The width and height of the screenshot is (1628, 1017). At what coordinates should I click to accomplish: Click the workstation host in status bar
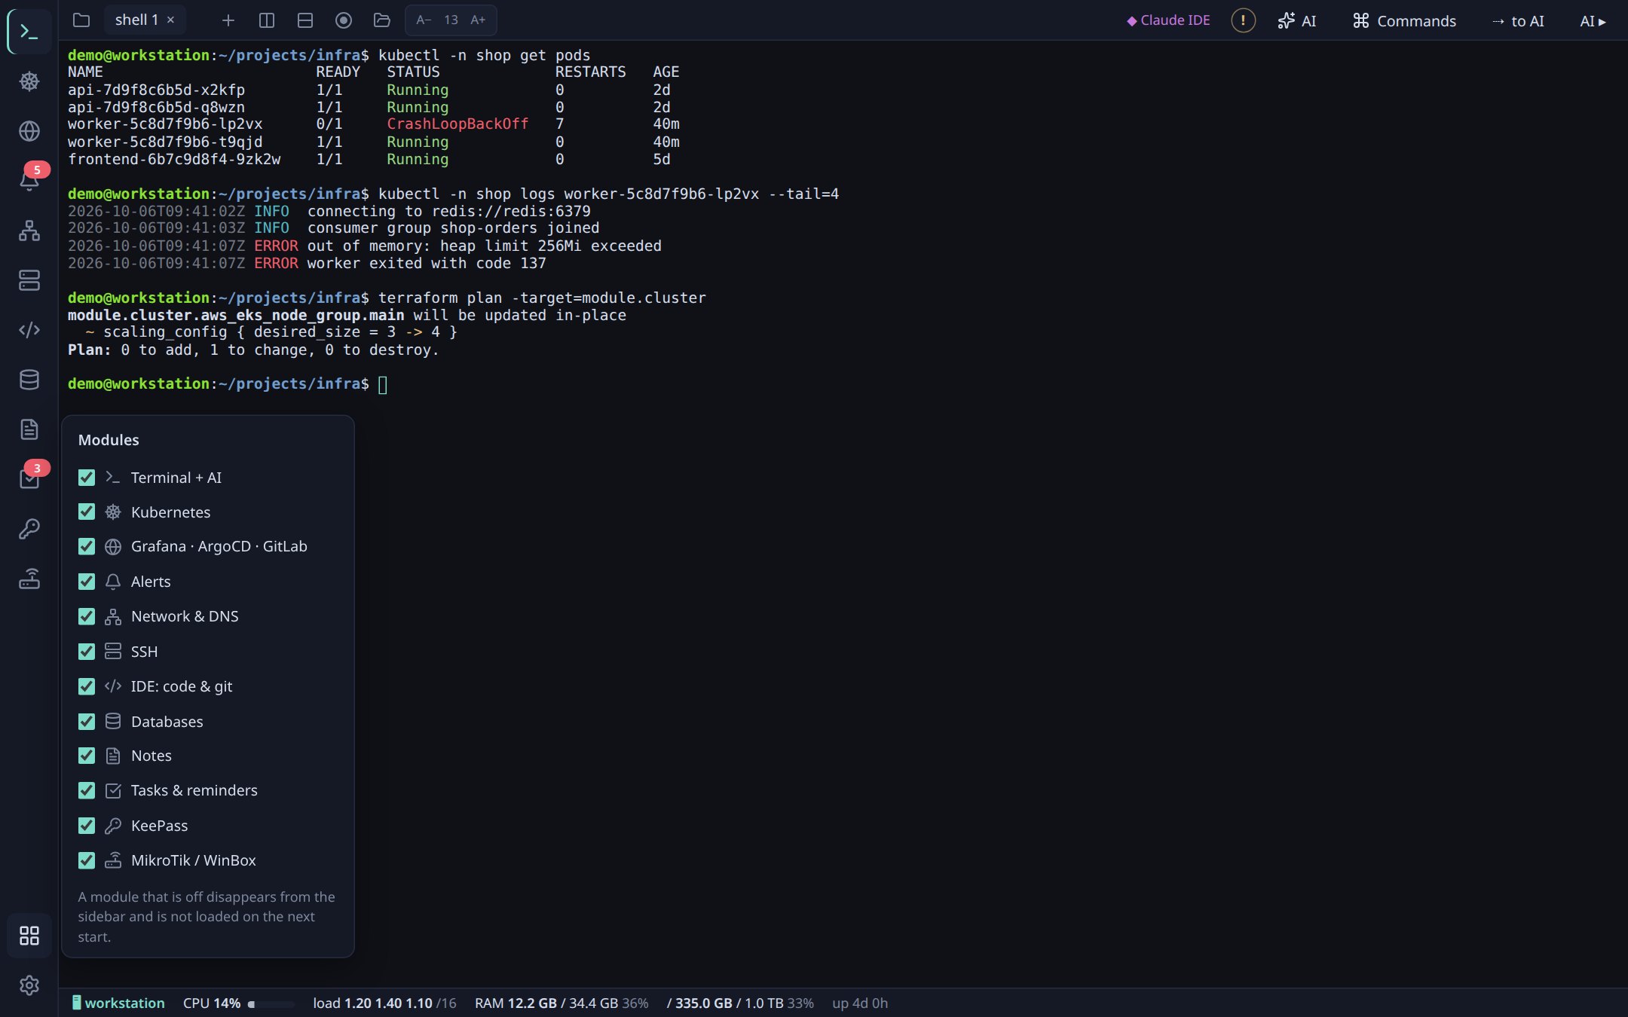(x=118, y=1003)
